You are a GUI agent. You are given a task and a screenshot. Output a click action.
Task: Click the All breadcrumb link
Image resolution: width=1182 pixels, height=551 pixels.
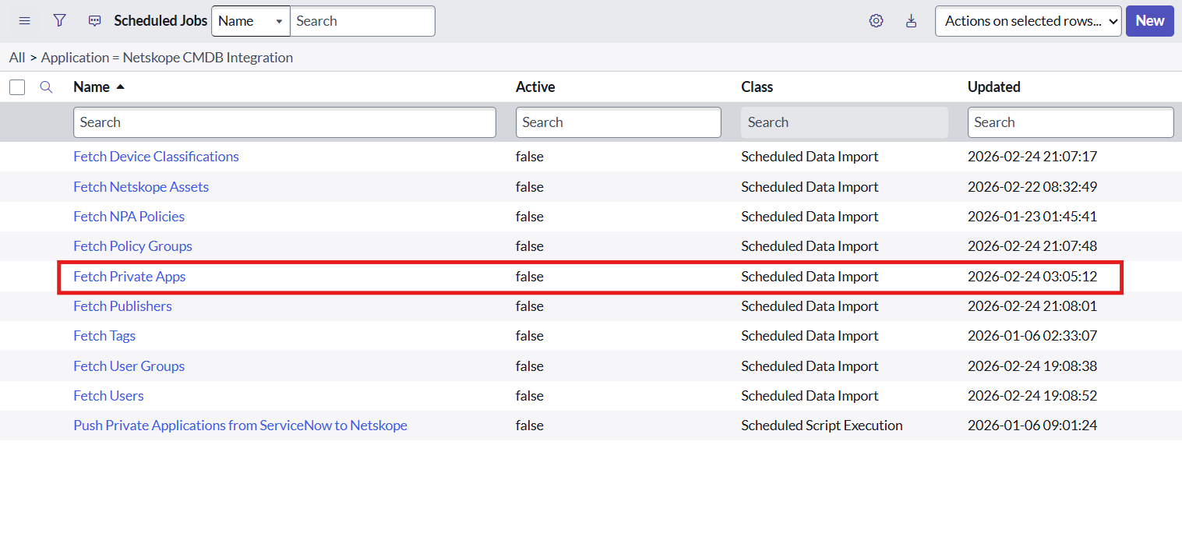[x=17, y=58]
